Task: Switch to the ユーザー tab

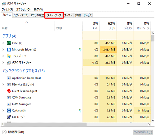Action: [68, 15]
